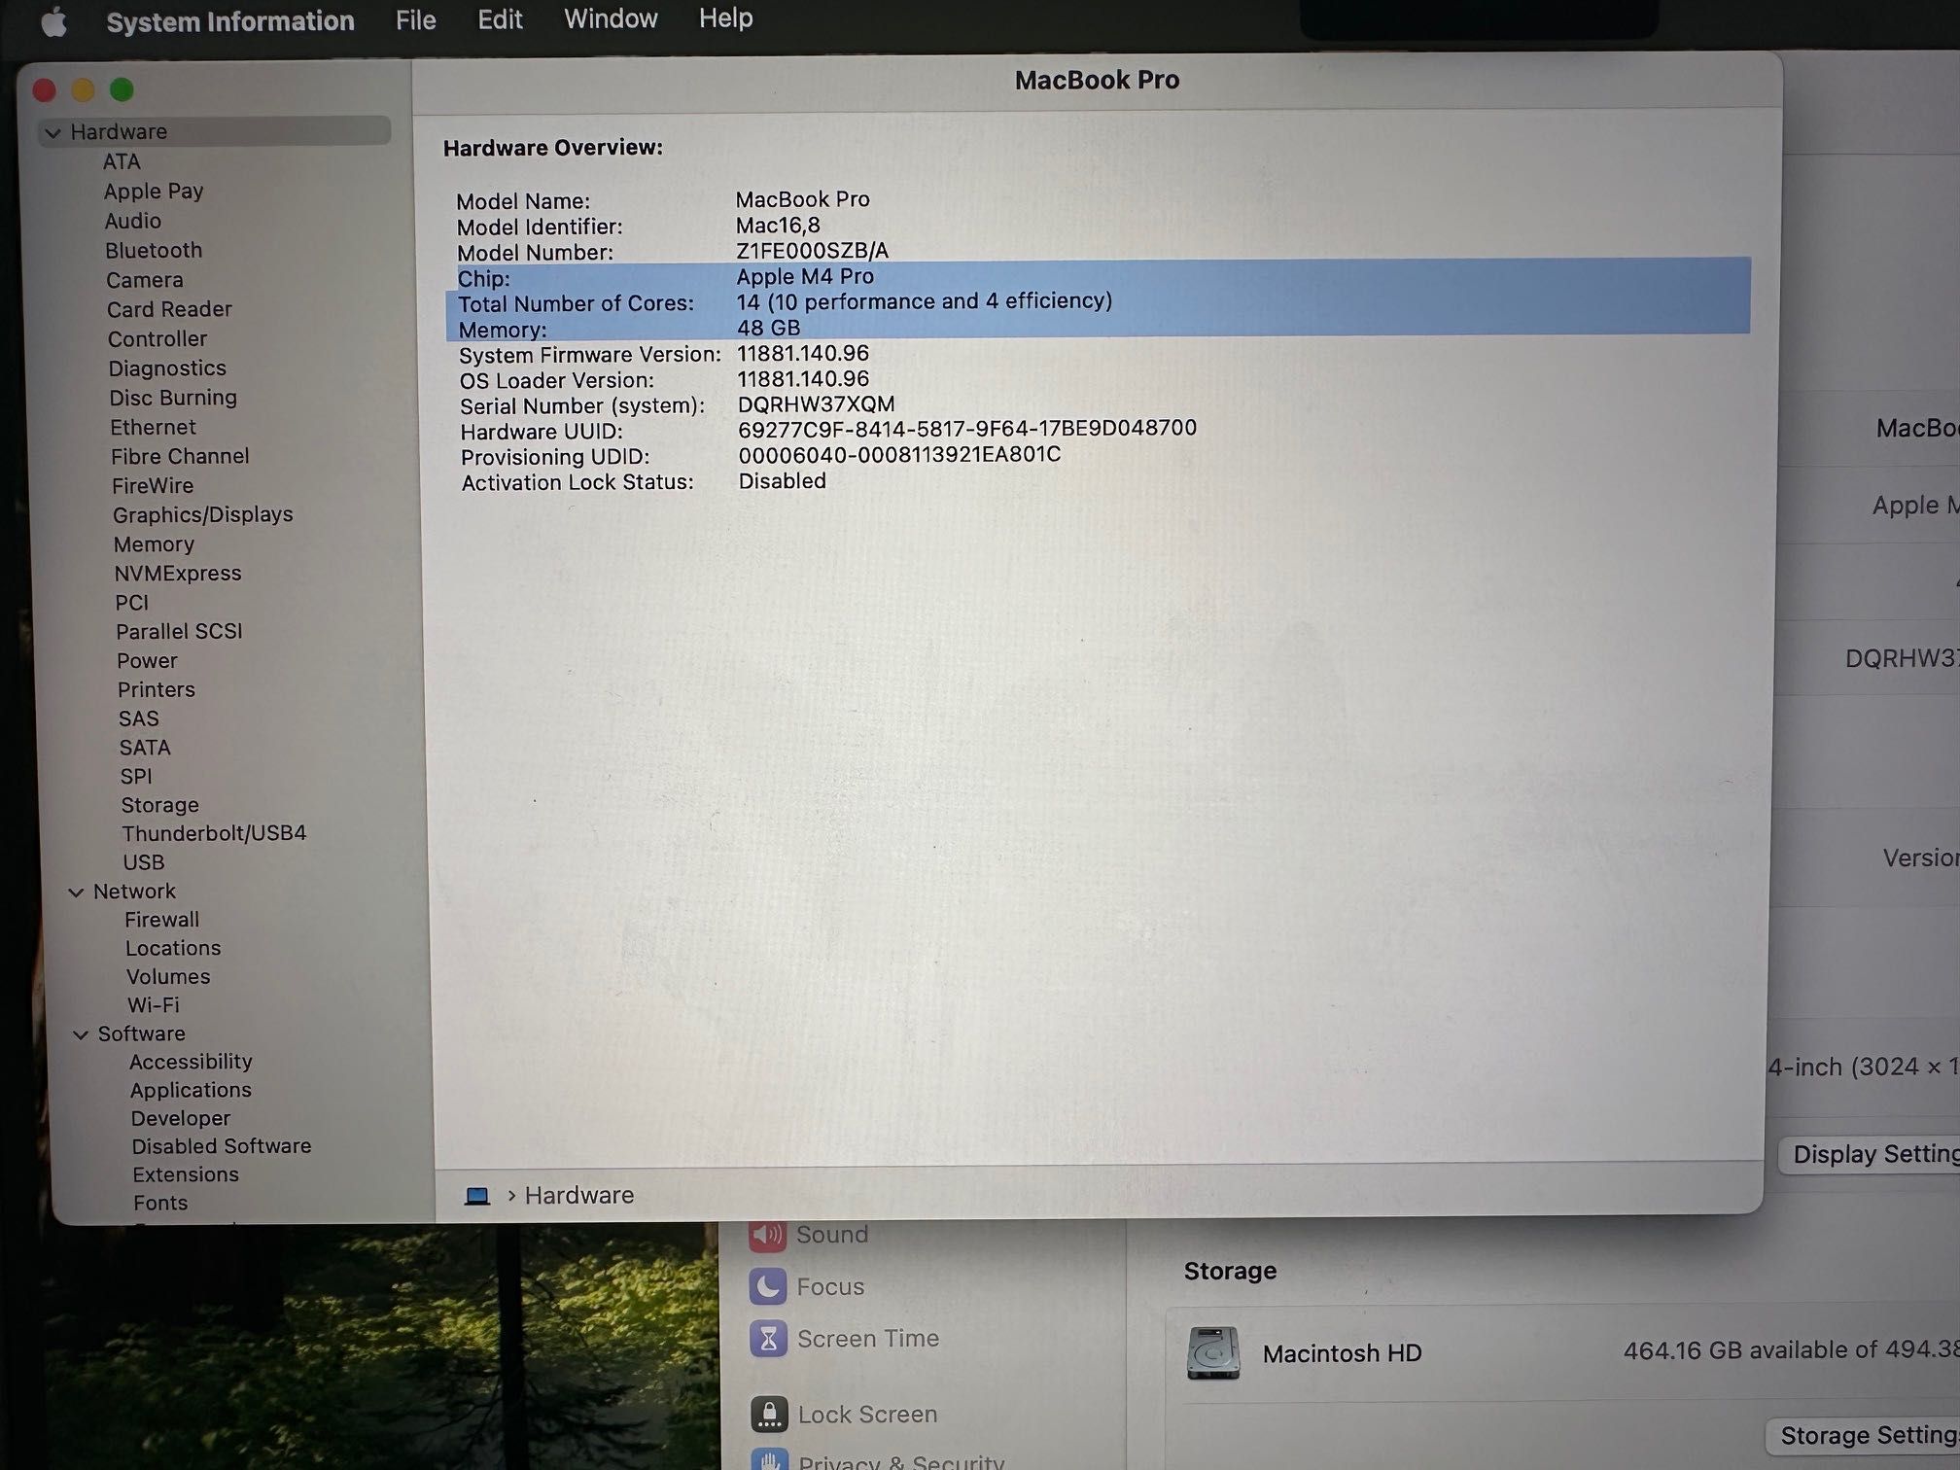Screen dimensions: 1960x1470
Task: Select NVMExpress in the sidebar
Action: [178, 574]
